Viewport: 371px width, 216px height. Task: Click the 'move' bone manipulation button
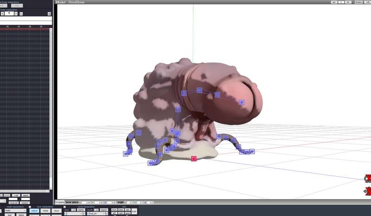(x=56, y=210)
